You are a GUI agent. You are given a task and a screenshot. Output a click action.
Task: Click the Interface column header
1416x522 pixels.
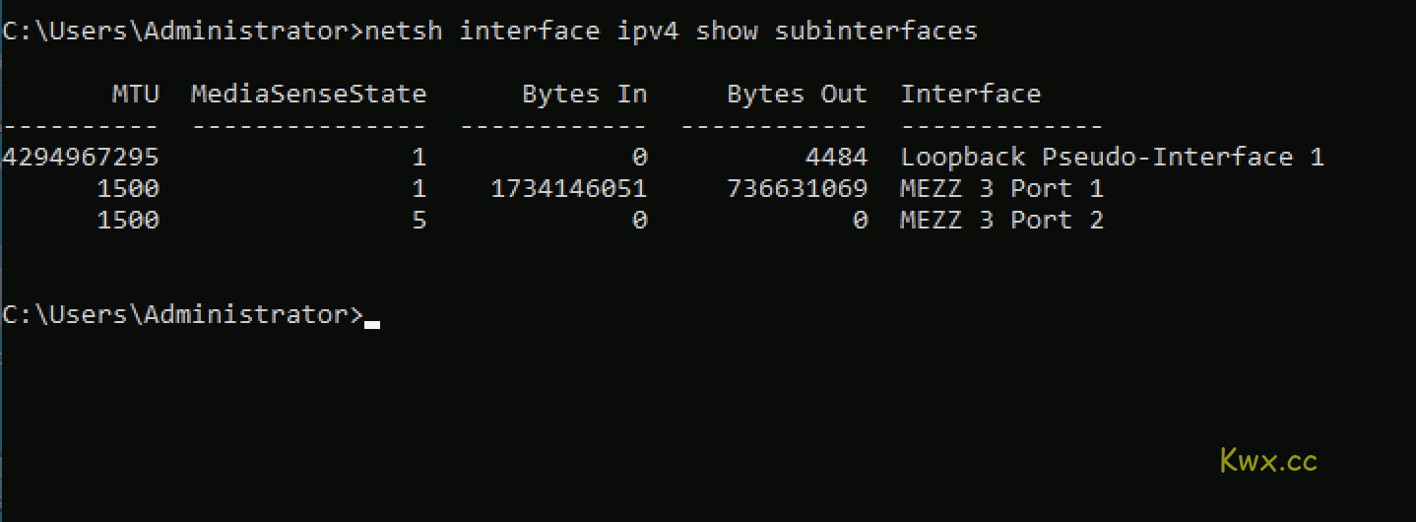click(x=971, y=95)
